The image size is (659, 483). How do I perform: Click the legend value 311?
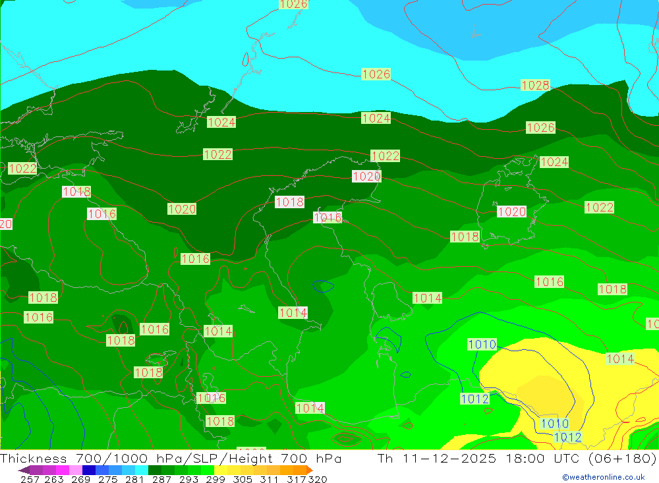[269, 479]
